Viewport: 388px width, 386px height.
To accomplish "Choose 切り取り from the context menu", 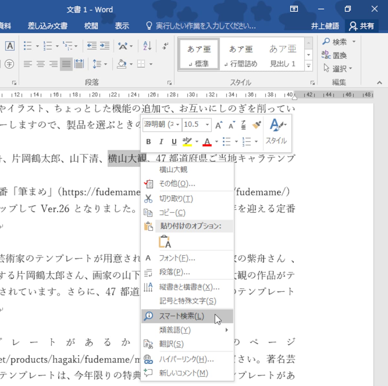I will [187, 198].
